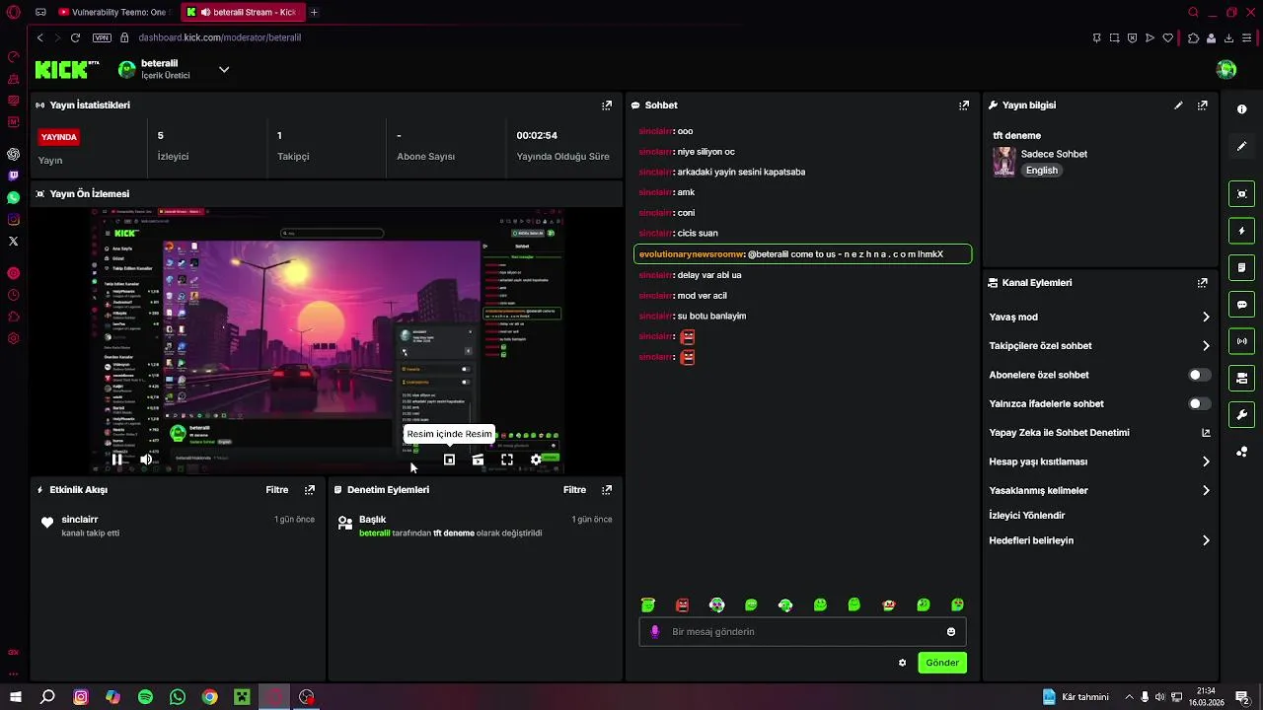Open info icon in right sidebar
This screenshot has width=1263, height=710.
tap(1242, 109)
